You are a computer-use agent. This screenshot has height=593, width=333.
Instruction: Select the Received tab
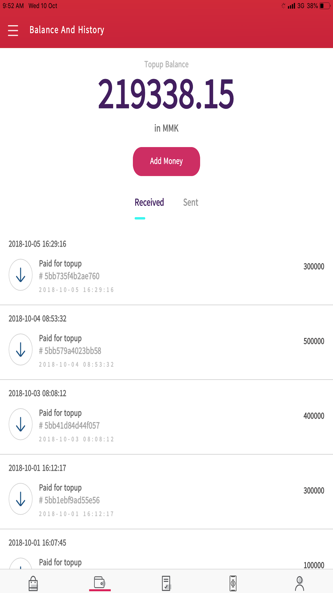point(149,202)
